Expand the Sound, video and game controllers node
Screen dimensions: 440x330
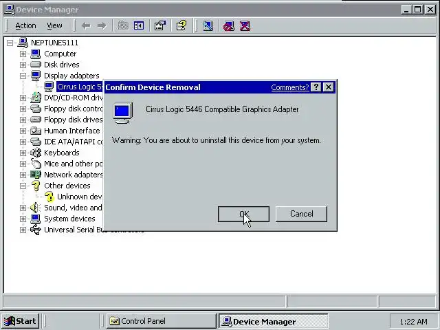click(23, 208)
